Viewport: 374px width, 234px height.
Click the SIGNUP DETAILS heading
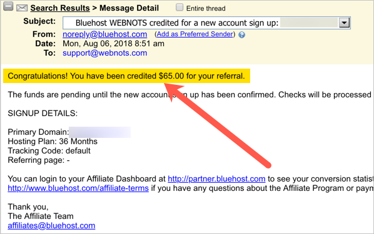tap(43, 114)
